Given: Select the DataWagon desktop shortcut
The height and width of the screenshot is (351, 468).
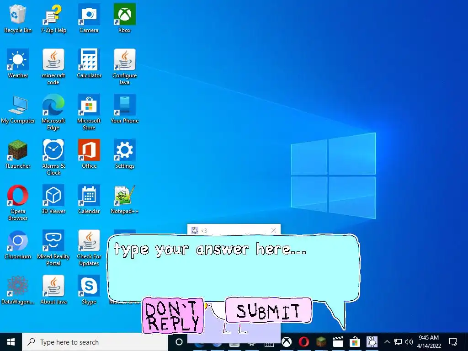Looking at the screenshot, I should tap(18, 290).
